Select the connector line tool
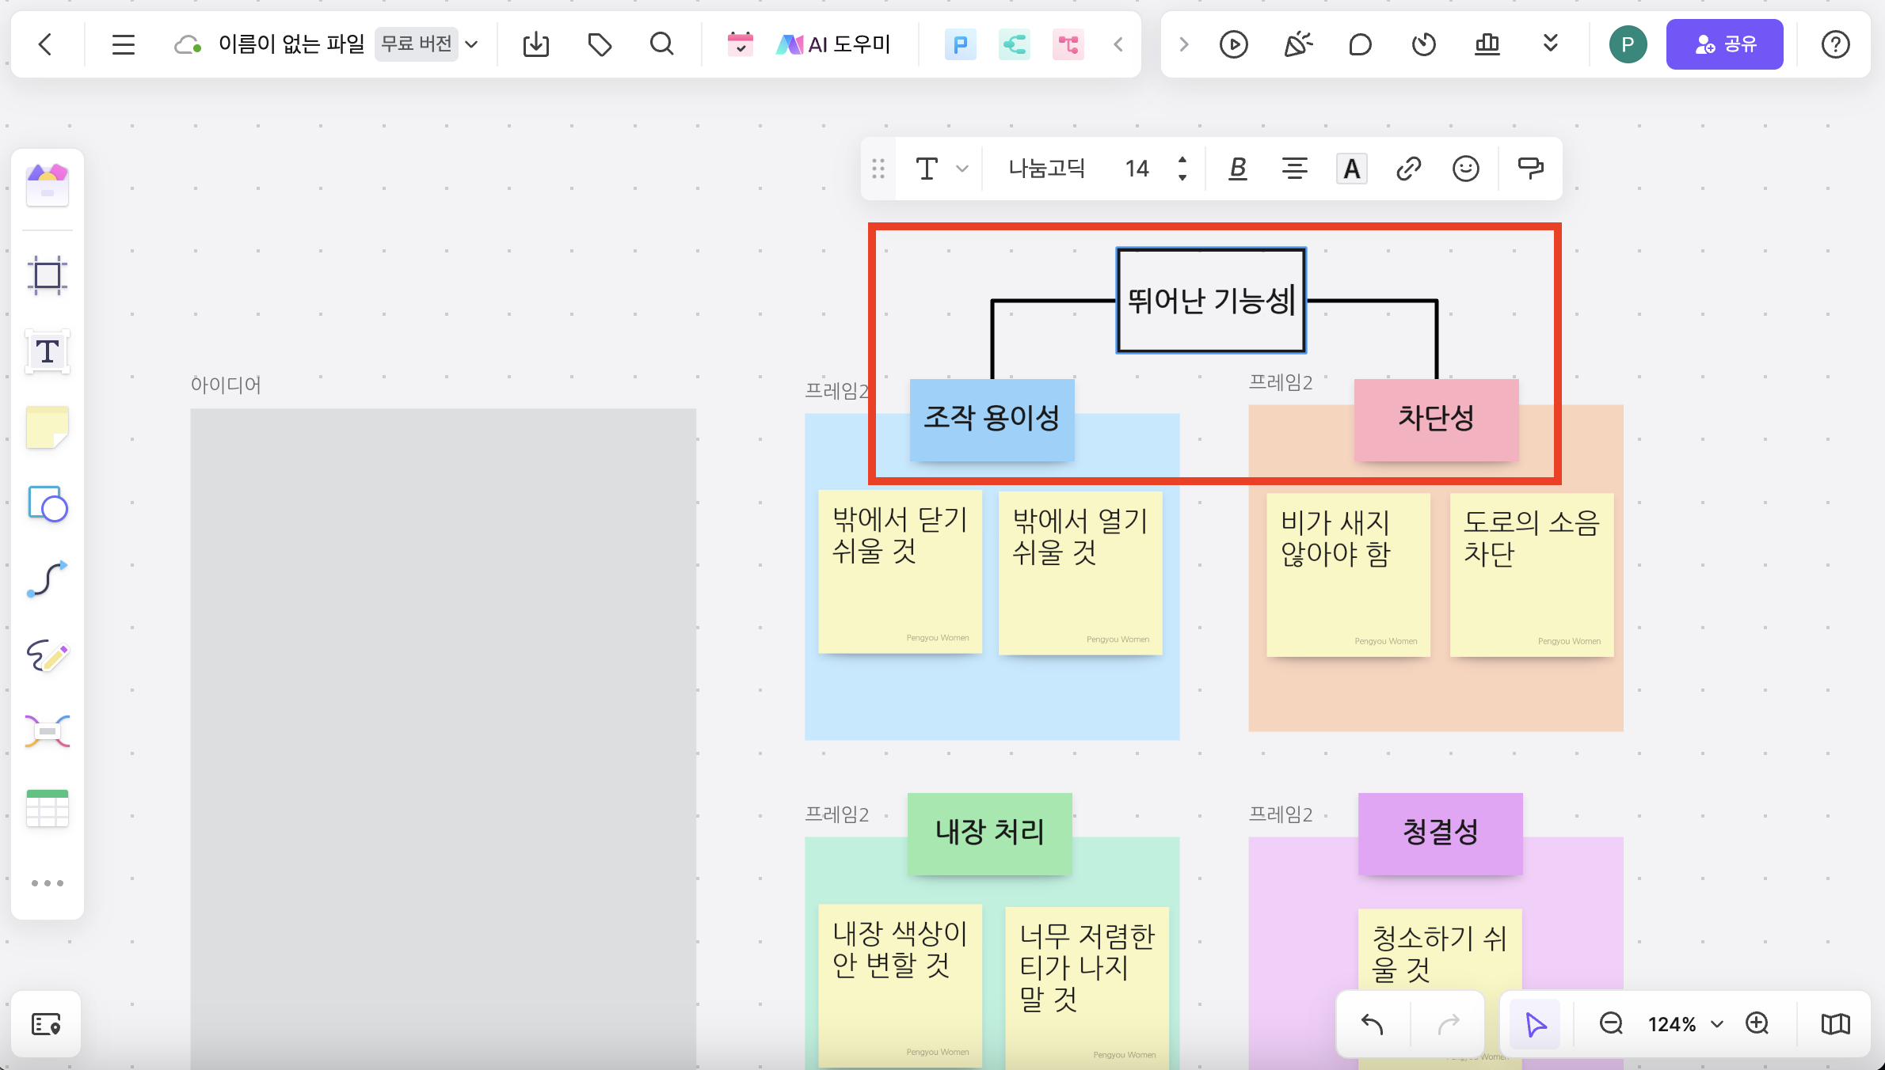The image size is (1885, 1070). [48, 579]
